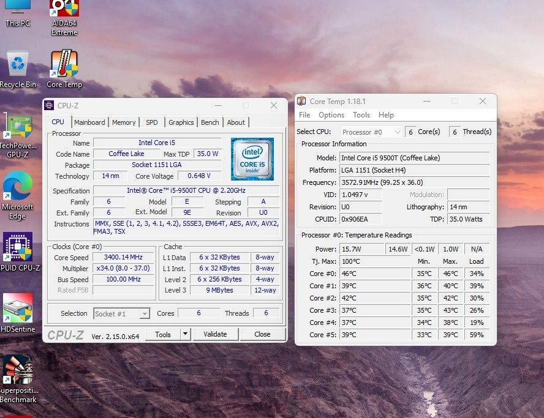Click the Multiplier value x34.0 (8.0 - 37.0)

pyautogui.click(x=123, y=268)
